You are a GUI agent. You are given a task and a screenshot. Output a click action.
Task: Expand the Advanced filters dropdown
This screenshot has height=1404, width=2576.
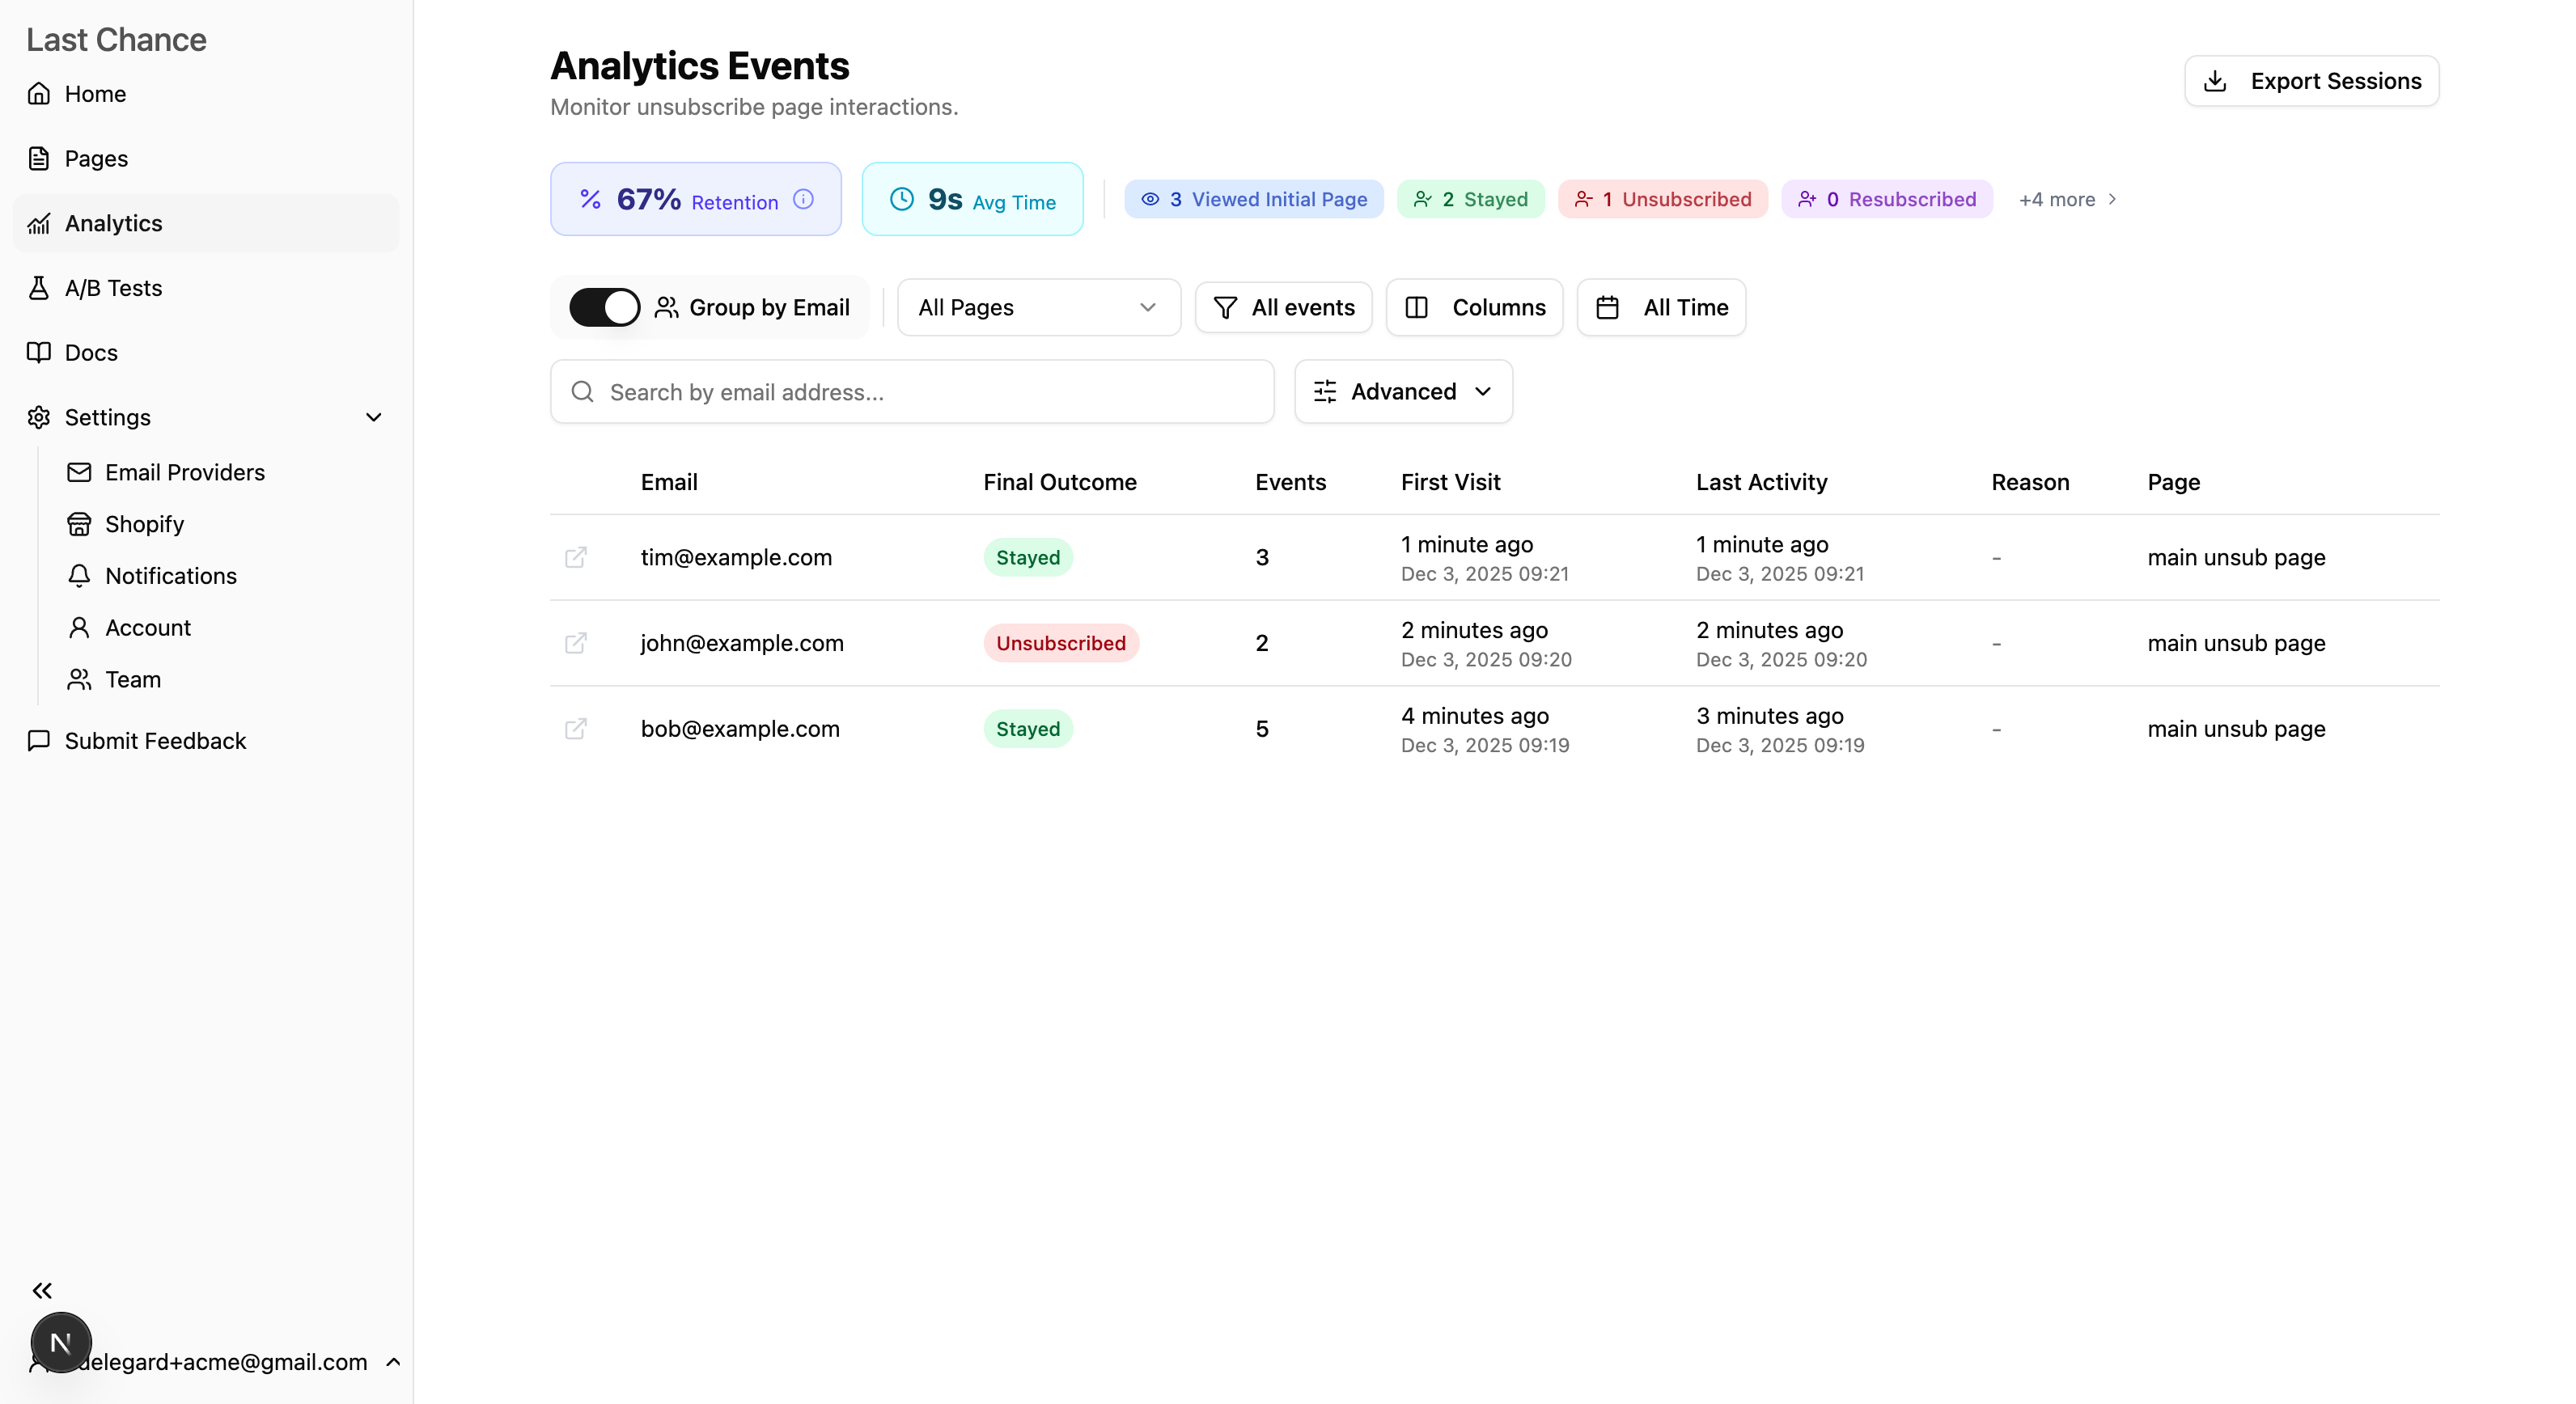(x=1403, y=391)
